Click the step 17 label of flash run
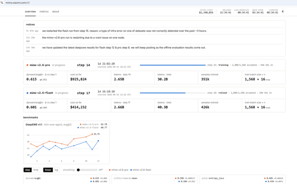The height and width of the screenshot is (184, 297). click(x=83, y=93)
